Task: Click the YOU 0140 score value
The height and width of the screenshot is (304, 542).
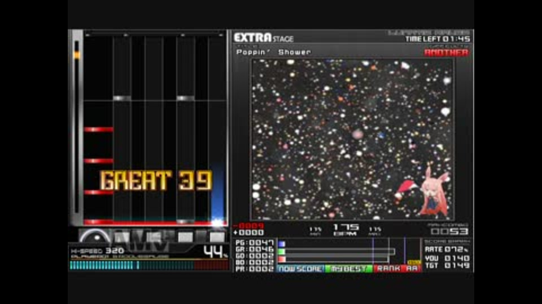Action: pos(447,258)
